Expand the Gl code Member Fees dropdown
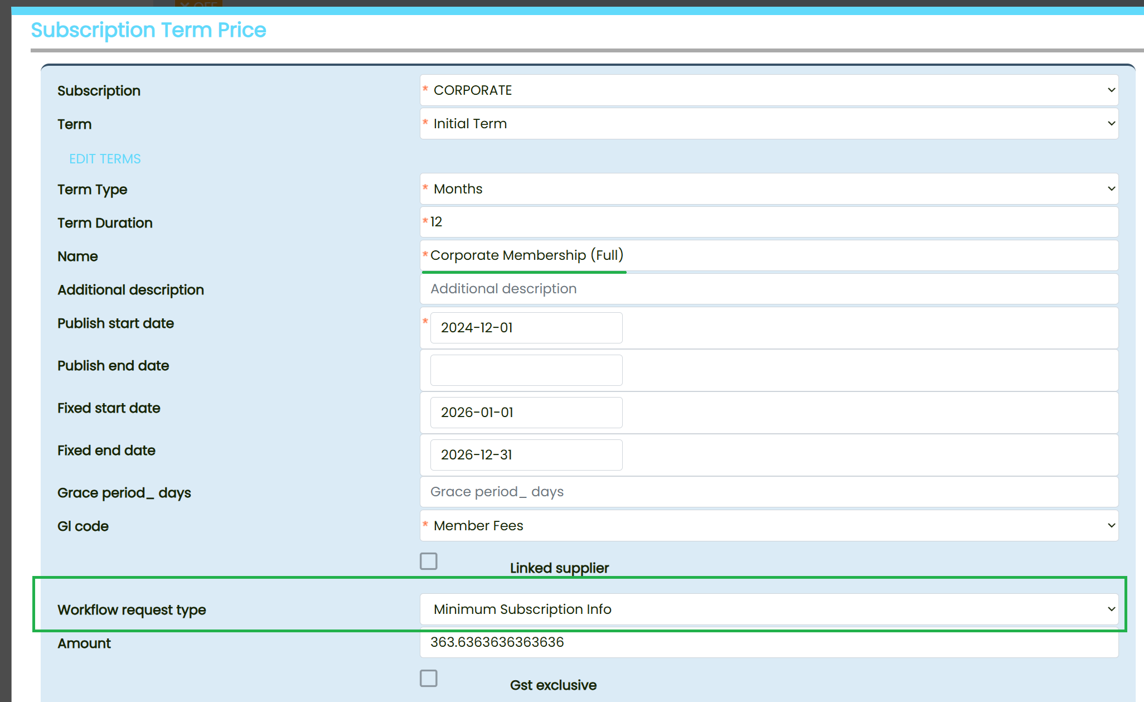Image resolution: width=1144 pixels, height=702 pixels. (x=768, y=526)
